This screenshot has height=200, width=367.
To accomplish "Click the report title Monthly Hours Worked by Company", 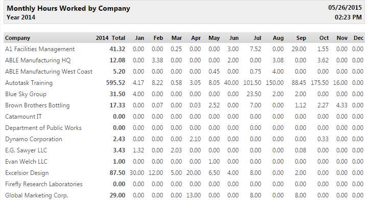I will coord(68,8).
